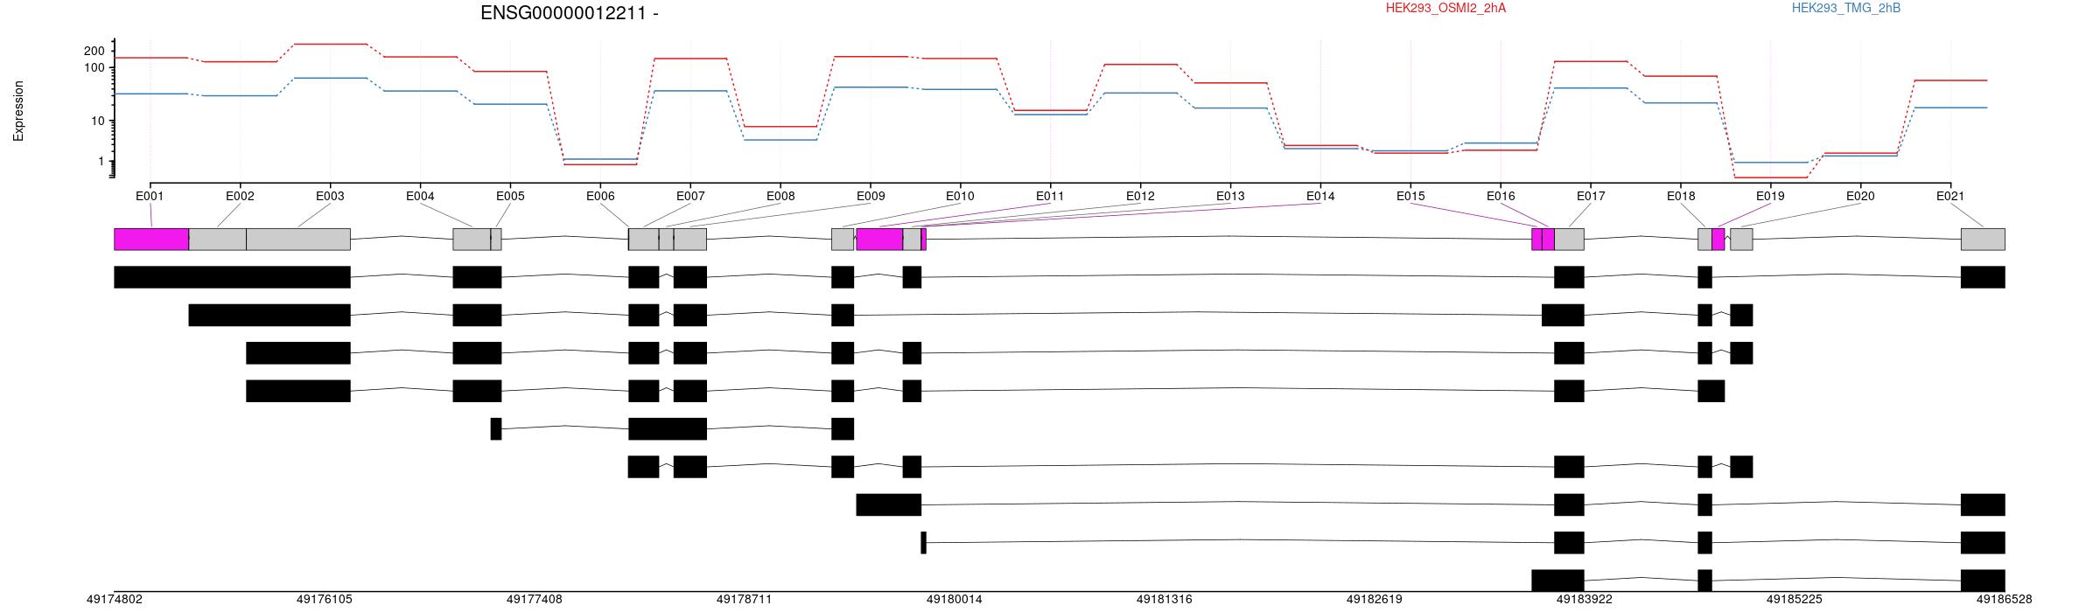The width and height of the screenshot is (2100, 612).
Task: Click exon label E019
Action: tap(1770, 196)
